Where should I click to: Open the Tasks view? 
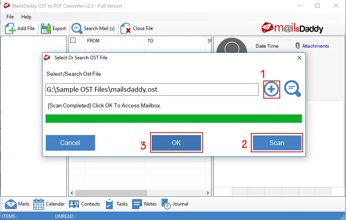pyautogui.click(x=109, y=204)
